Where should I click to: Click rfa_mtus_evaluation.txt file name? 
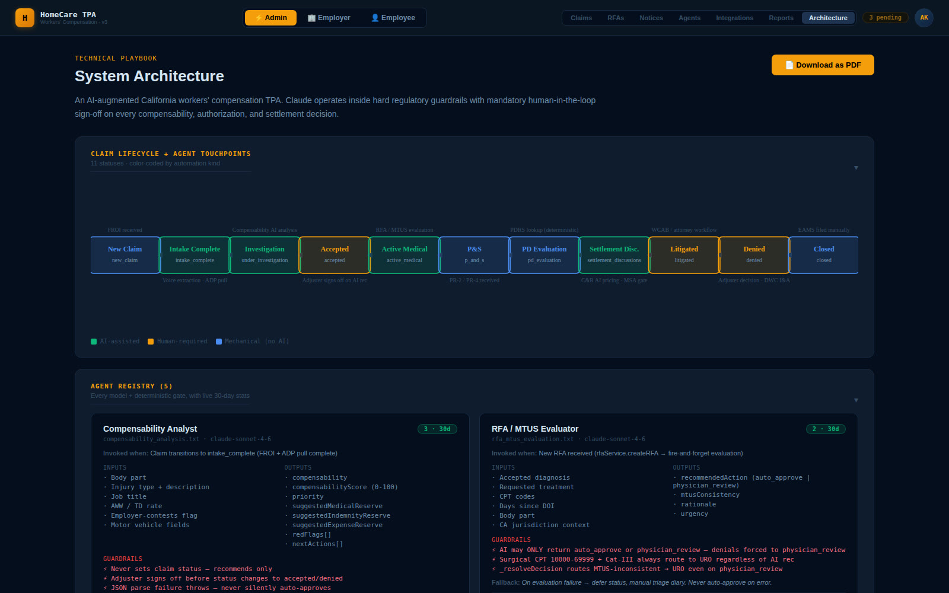tap(533, 439)
